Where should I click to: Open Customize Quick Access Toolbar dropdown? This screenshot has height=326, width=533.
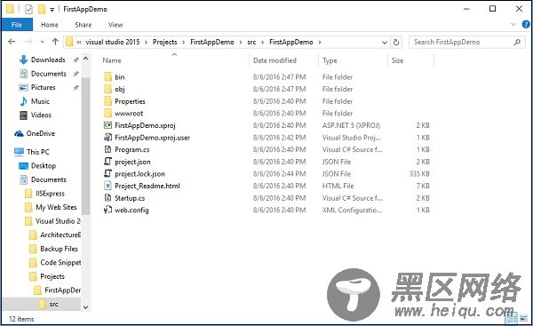[x=52, y=10]
